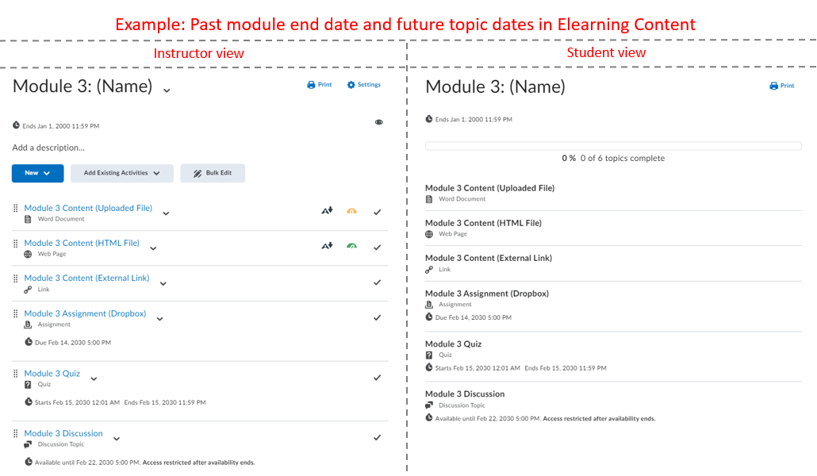The image size is (817, 476).
Task: Click the green accessibility gauge on HTML File
Action: click(x=351, y=246)
